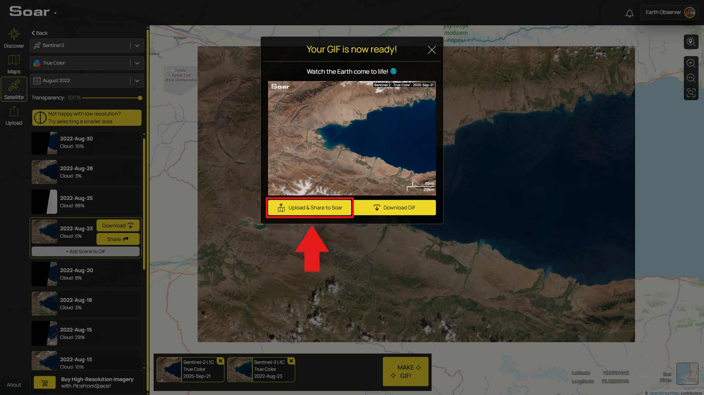Remove the 2025-Sep-21 scene from GIF

click(x=220, y=361)
